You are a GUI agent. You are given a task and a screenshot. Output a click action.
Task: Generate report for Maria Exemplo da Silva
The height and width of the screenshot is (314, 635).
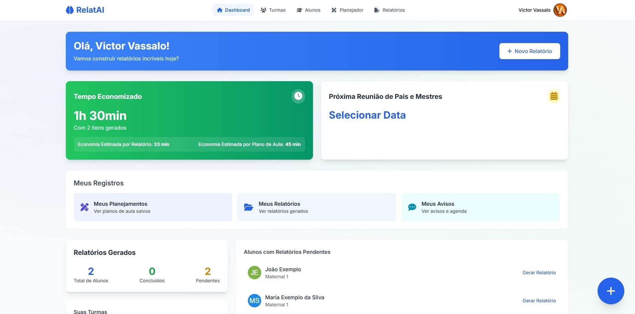pyautogui.click(x=539, y=301)
